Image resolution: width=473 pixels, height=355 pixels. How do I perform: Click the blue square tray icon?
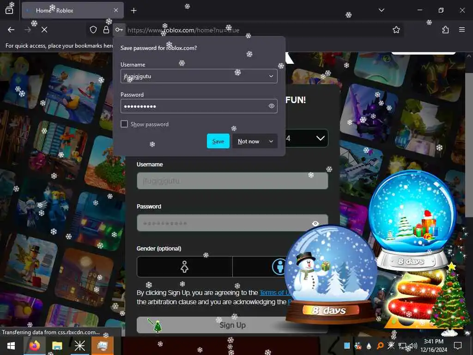(x=347, y=346)
